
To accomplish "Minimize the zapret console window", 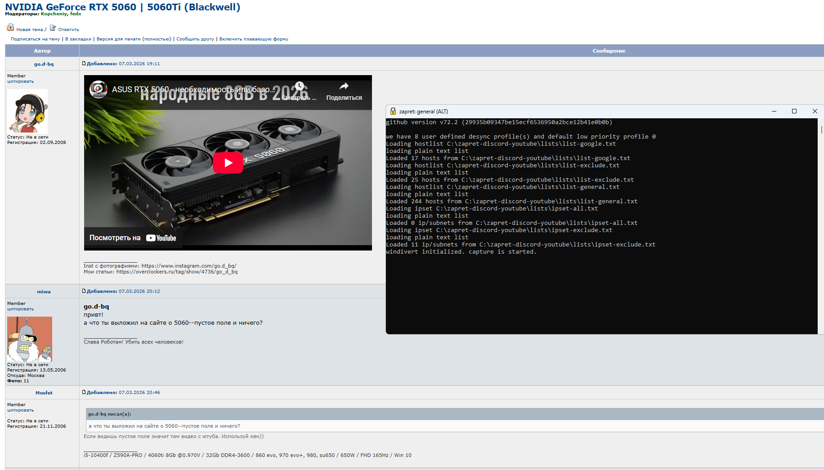I will click(774, 112).
